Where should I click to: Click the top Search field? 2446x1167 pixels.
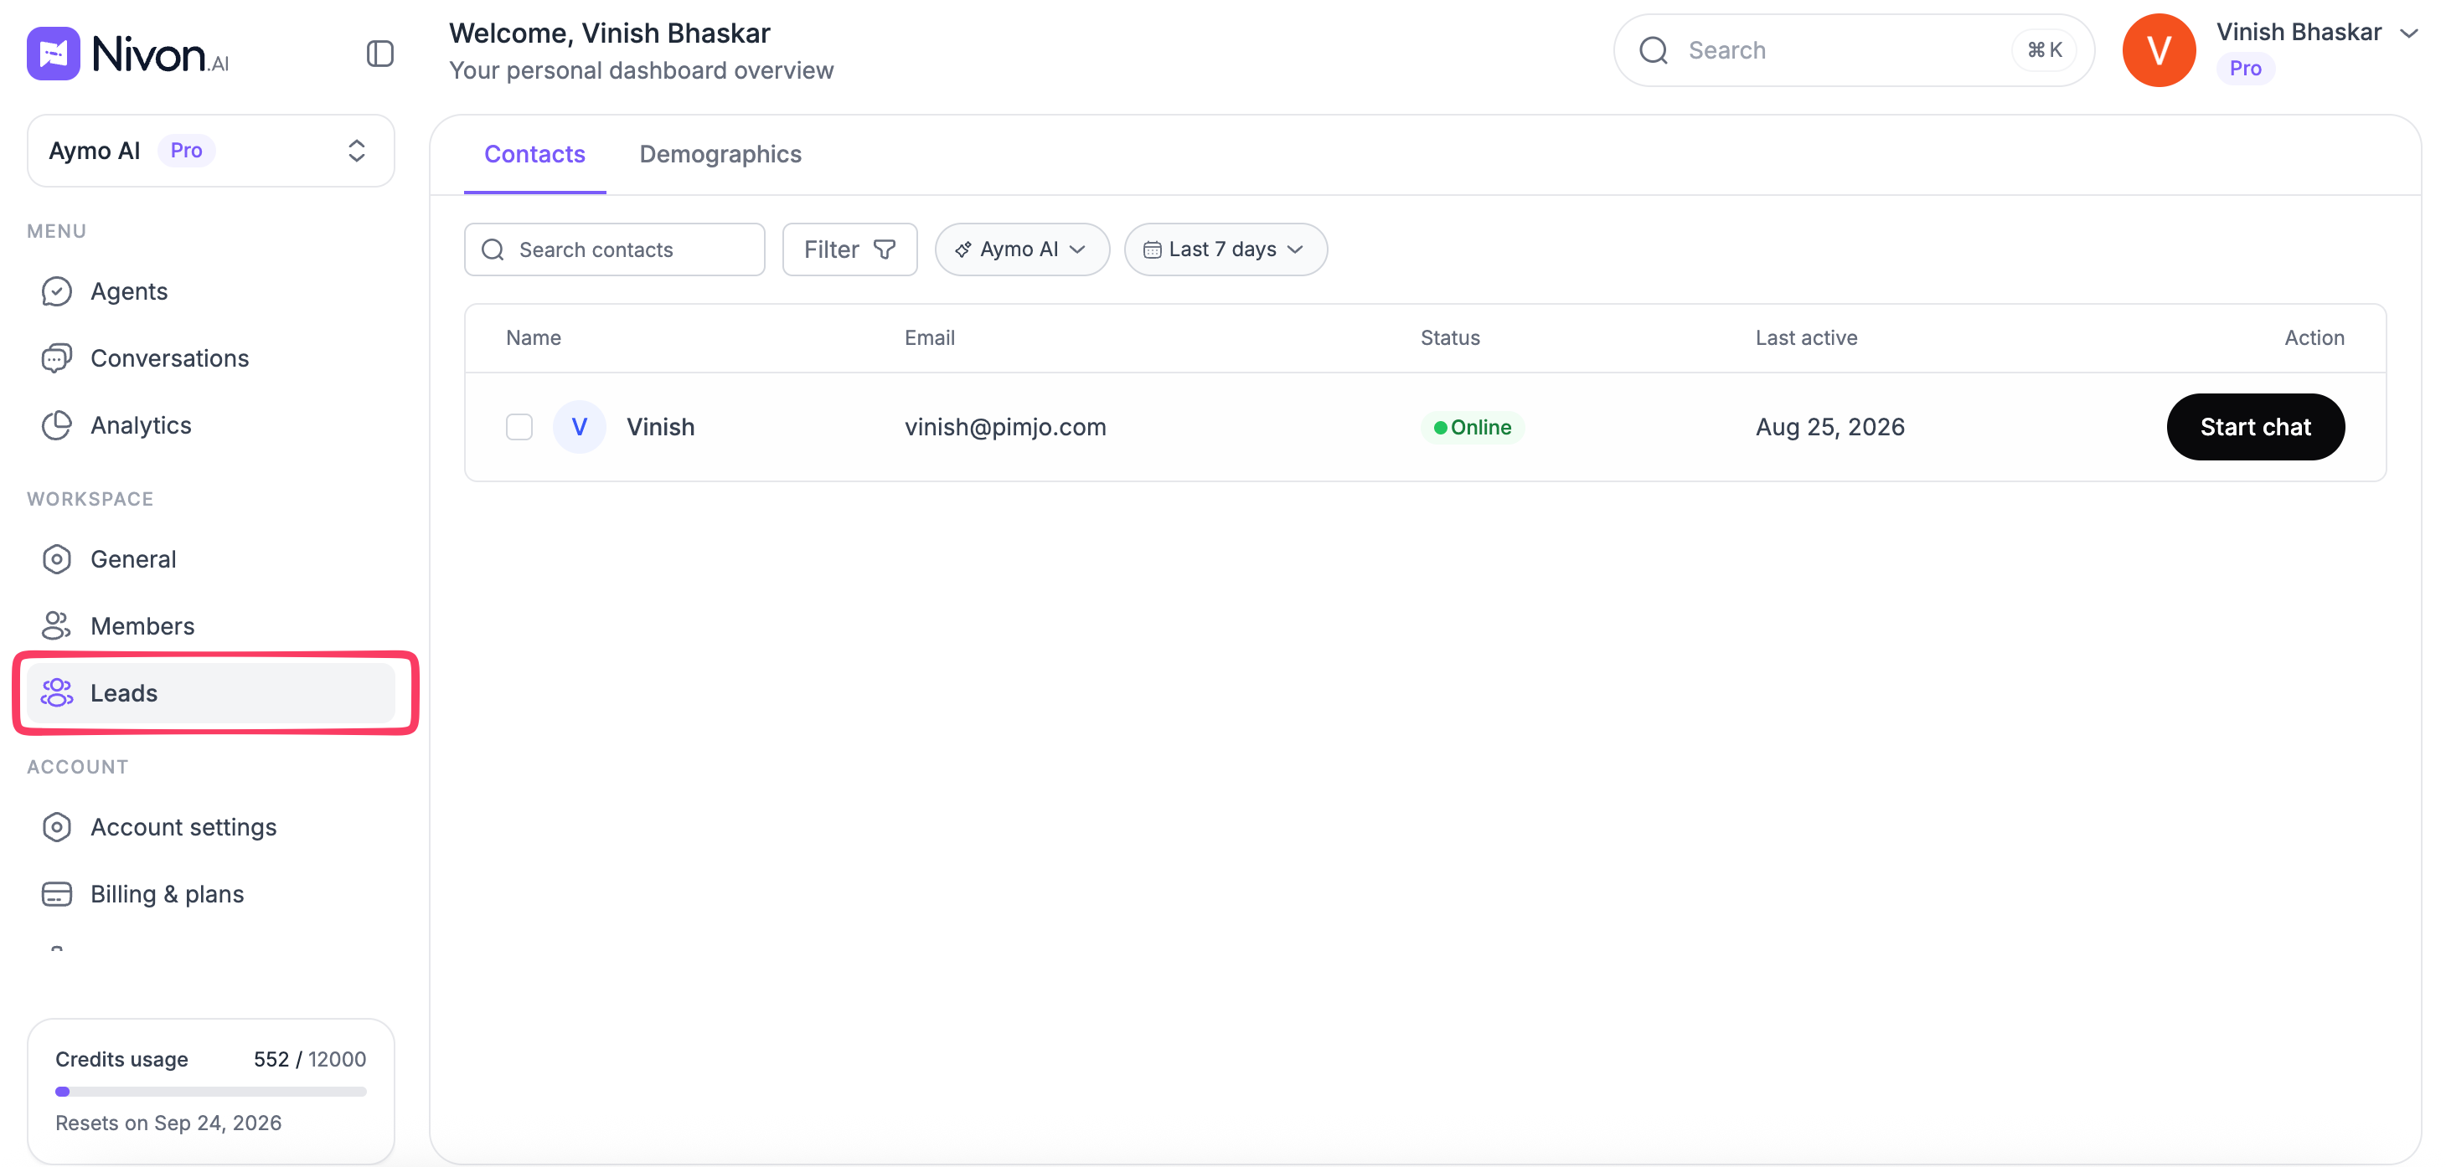pos(1854,50)
